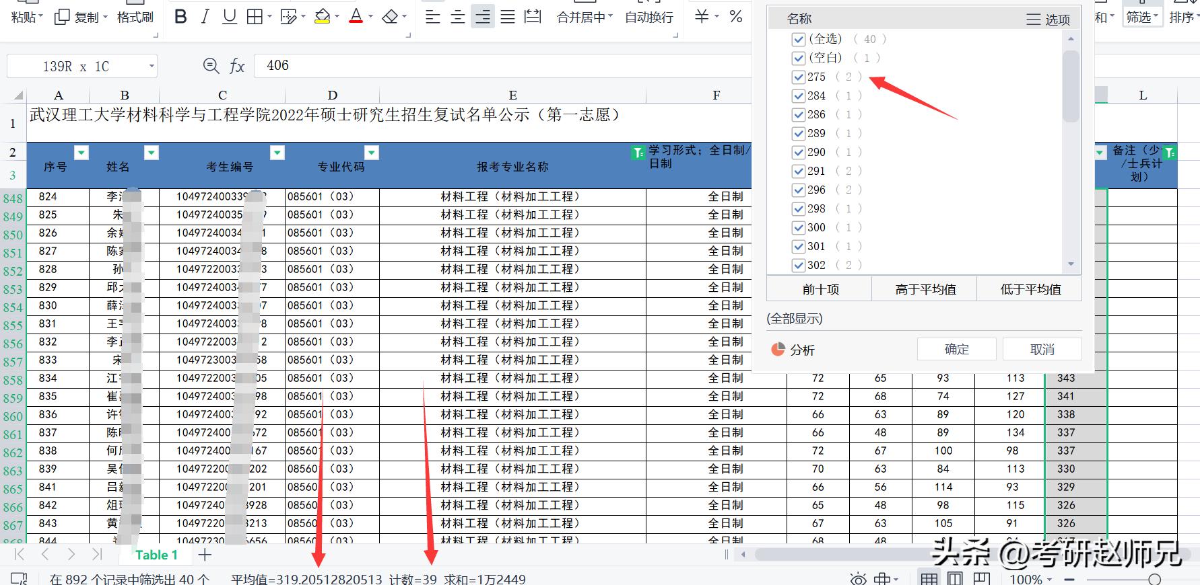
Task: Click active filter icon on 备注 column
Action: 1170,153
